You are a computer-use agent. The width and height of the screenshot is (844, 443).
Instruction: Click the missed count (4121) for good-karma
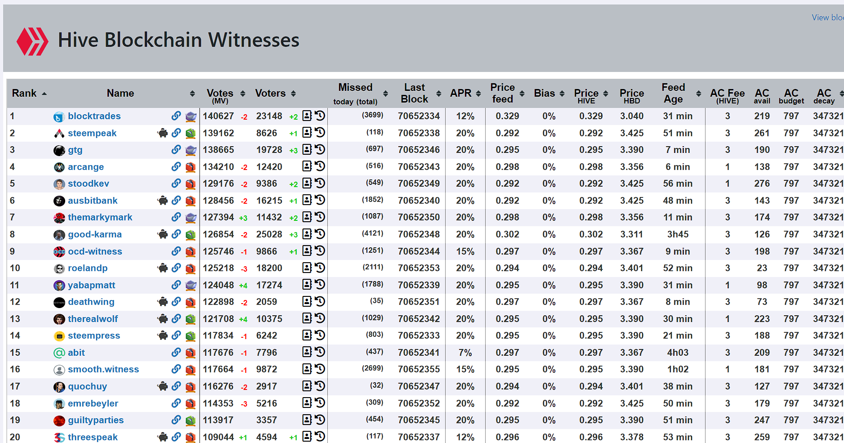click(373, 233)
